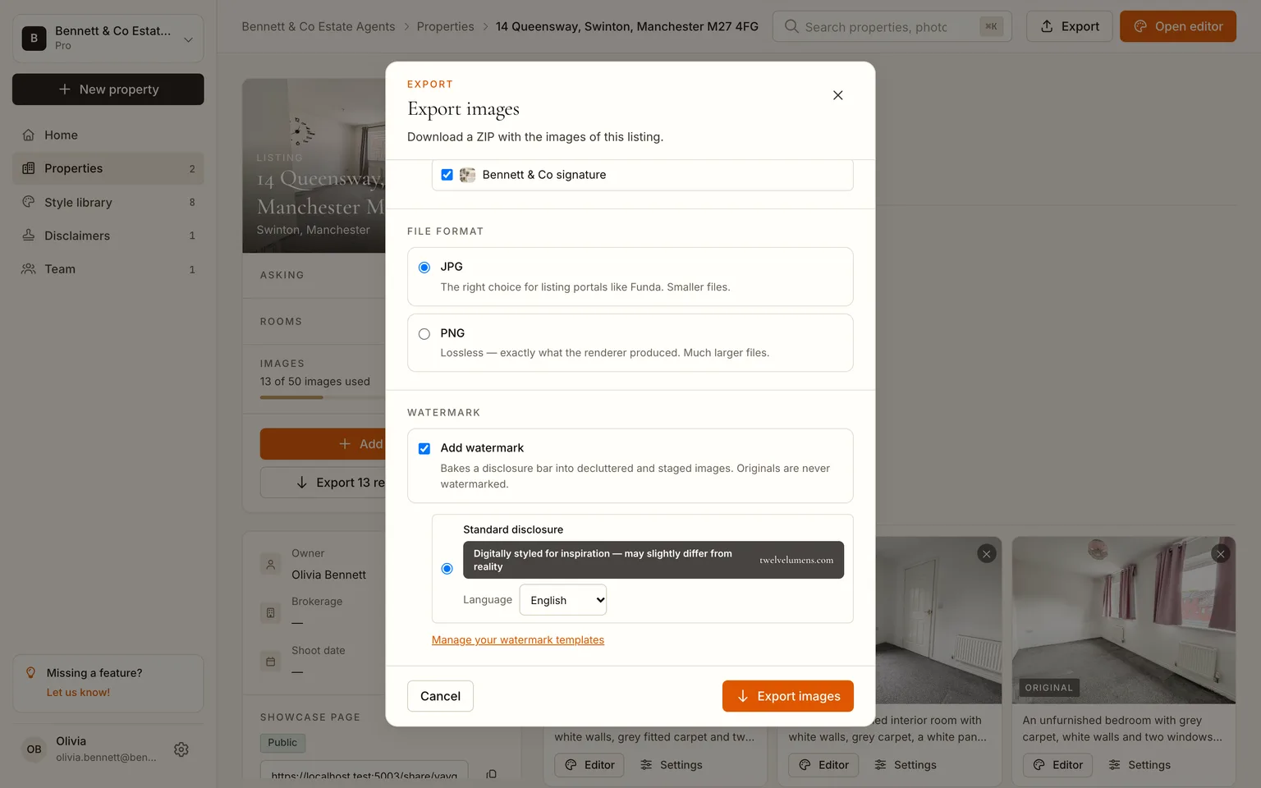1261x788 pixels.
Task: Open the Manage your watermark templates link
Action: tap(518, 640)
